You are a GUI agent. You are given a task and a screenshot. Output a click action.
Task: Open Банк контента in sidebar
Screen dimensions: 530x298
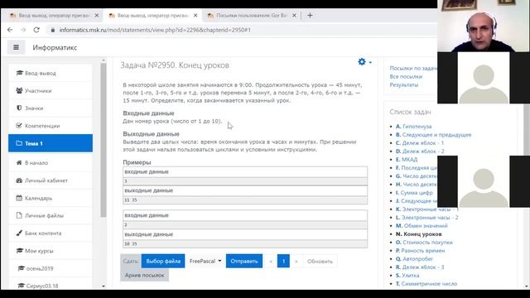tap(51, 233)
